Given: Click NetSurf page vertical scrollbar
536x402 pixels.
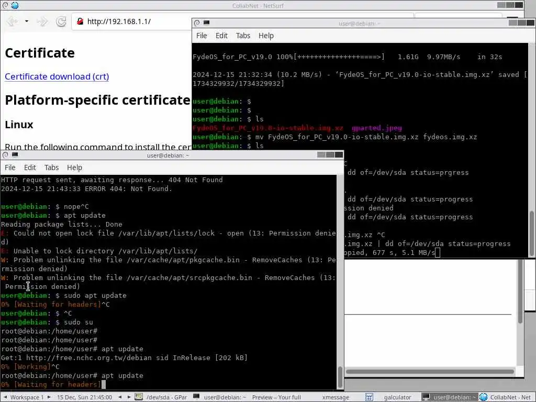Looking at the screenshot, I should [x=520, y=291].
